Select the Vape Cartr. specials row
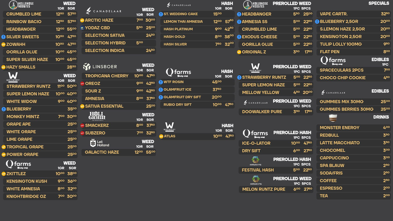 point(354,14)
